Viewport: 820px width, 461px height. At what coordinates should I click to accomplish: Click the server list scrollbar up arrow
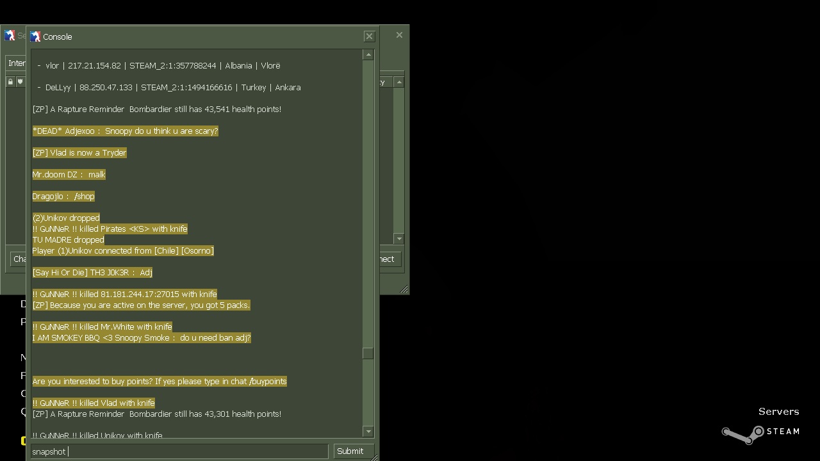pos(399,82)
